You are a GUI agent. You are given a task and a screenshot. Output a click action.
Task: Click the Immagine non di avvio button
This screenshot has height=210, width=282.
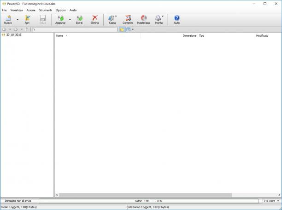18,201
